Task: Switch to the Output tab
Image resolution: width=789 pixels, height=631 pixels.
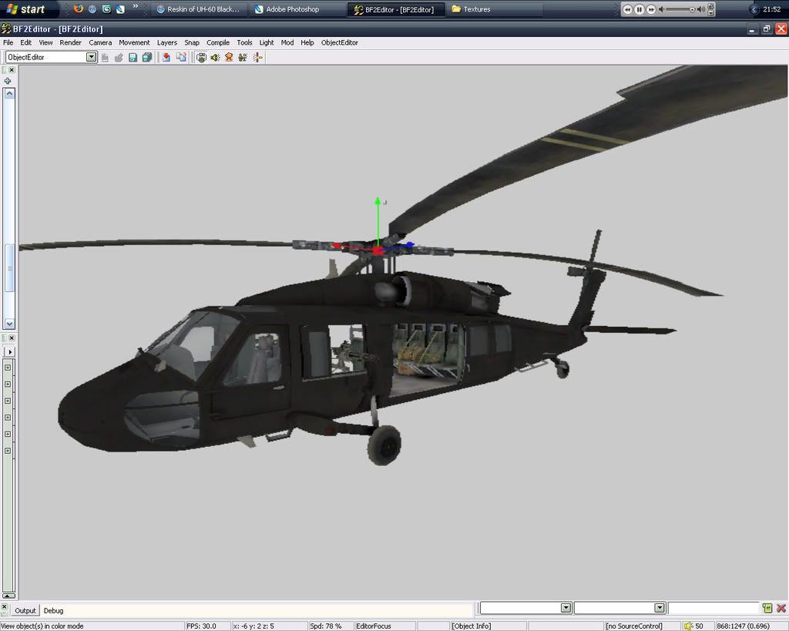Action: [x=25, y=610]
